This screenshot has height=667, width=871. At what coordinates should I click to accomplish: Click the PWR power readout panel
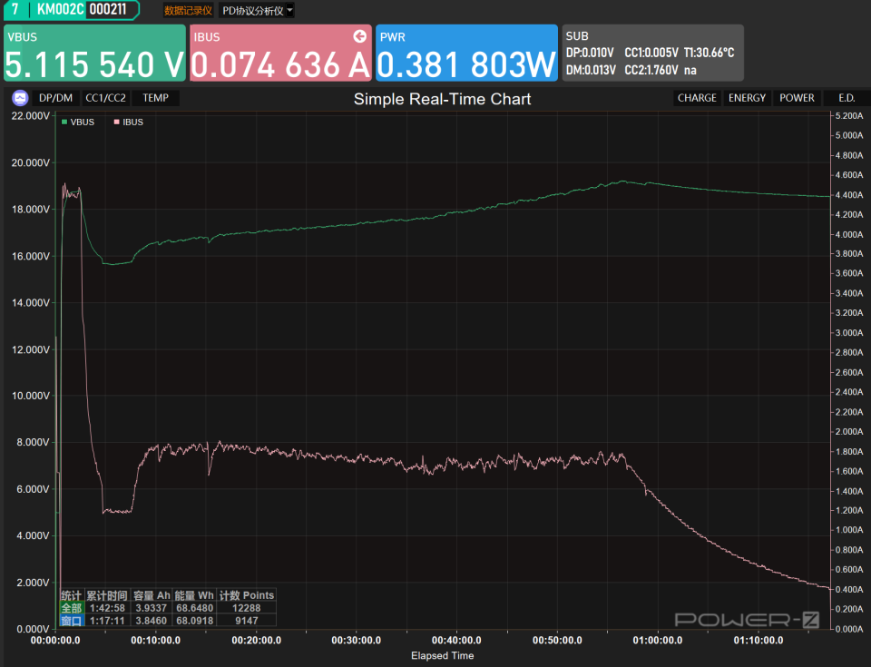coord(466,53)
